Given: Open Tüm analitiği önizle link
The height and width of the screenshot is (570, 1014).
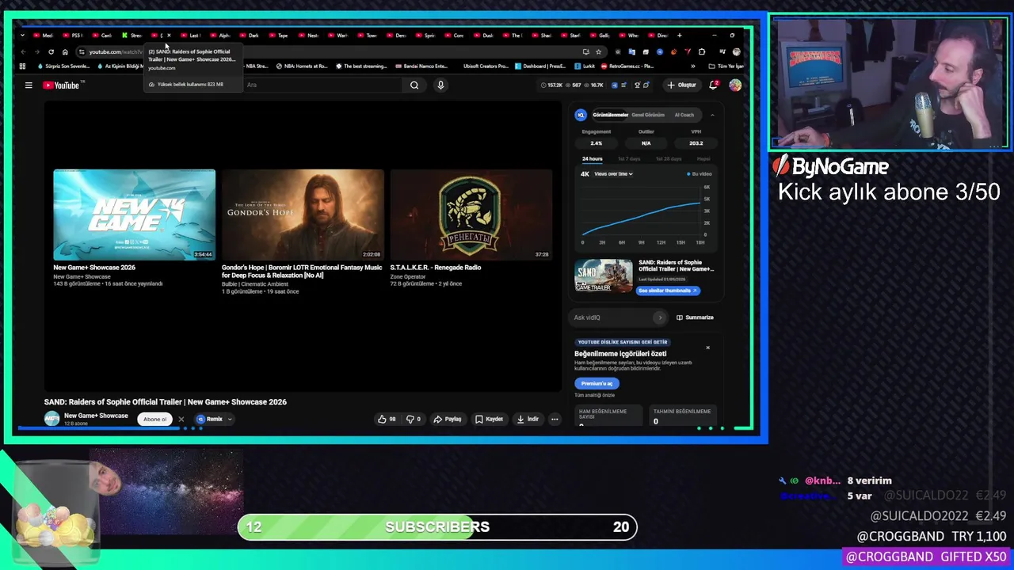Looking at the screenshot, I should tap(594, 395).
